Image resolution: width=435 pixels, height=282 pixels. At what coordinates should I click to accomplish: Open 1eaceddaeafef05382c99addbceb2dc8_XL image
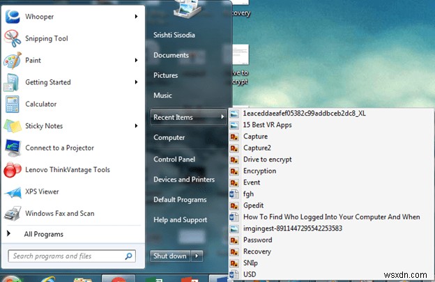pos(305,113)
